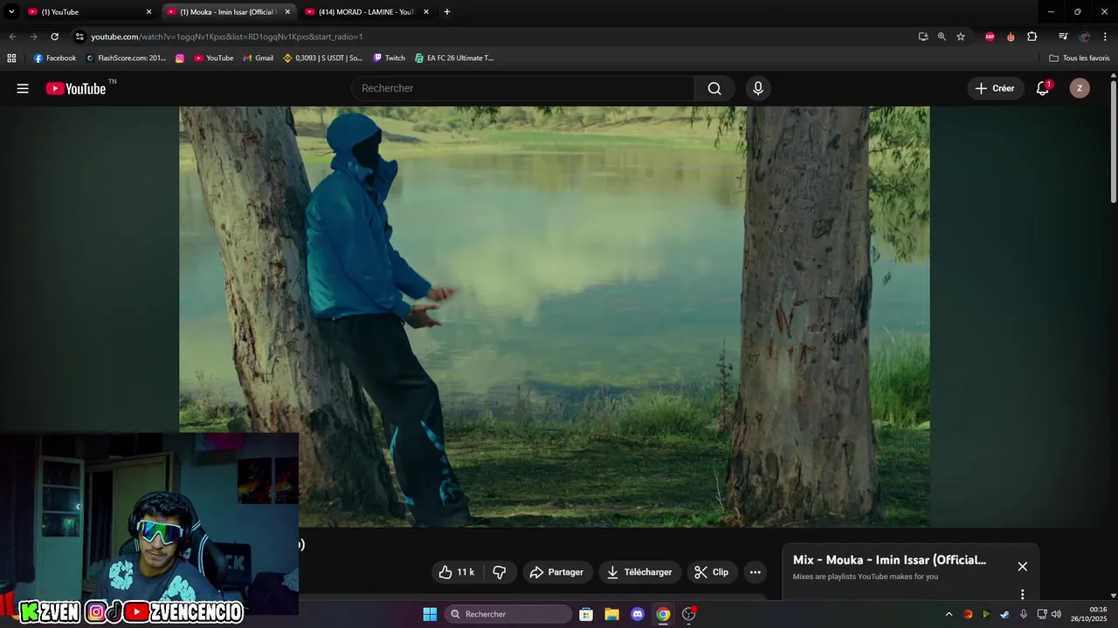This screenshot has width=1118, height=628.
Task: Click the video to pause playback
Action: point(554,316)
